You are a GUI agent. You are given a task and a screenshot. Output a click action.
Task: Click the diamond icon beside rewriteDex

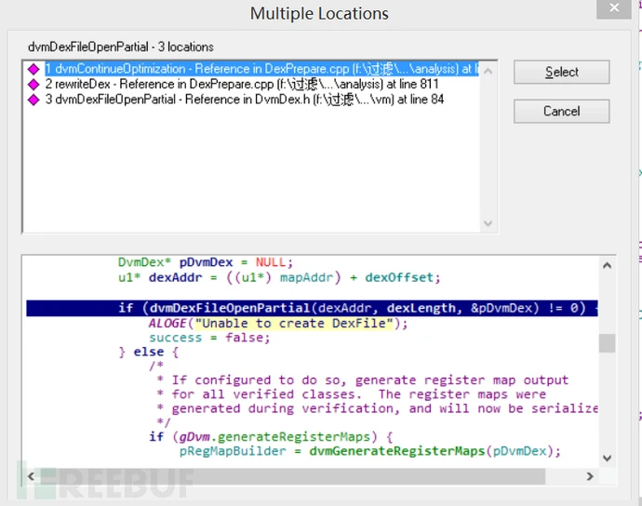click(x=33, y=85)
